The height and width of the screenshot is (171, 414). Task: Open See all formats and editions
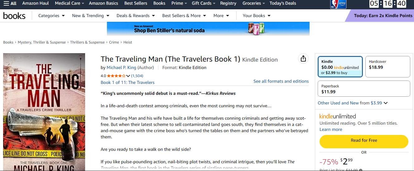(281, 81)
